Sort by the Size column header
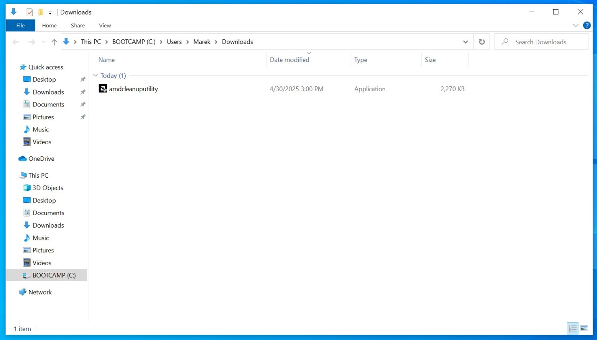Image resolution: width=597 pixels, height=340 pixels. (x=430, y=60)
